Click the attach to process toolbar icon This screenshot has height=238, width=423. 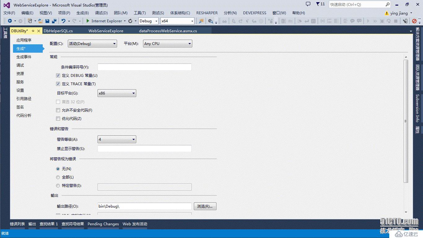[x=405, y=21]
